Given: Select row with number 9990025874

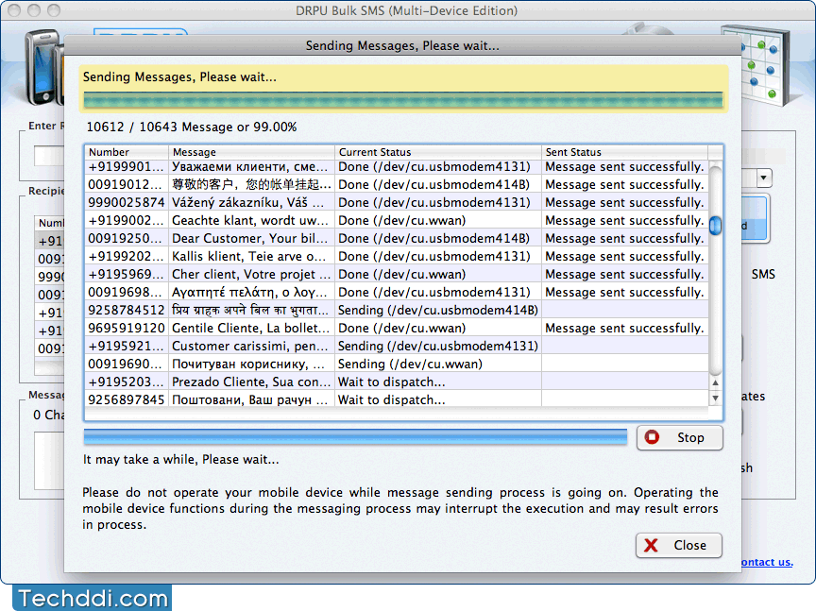Looking at the screenshot, I should (x=397, y=202).
